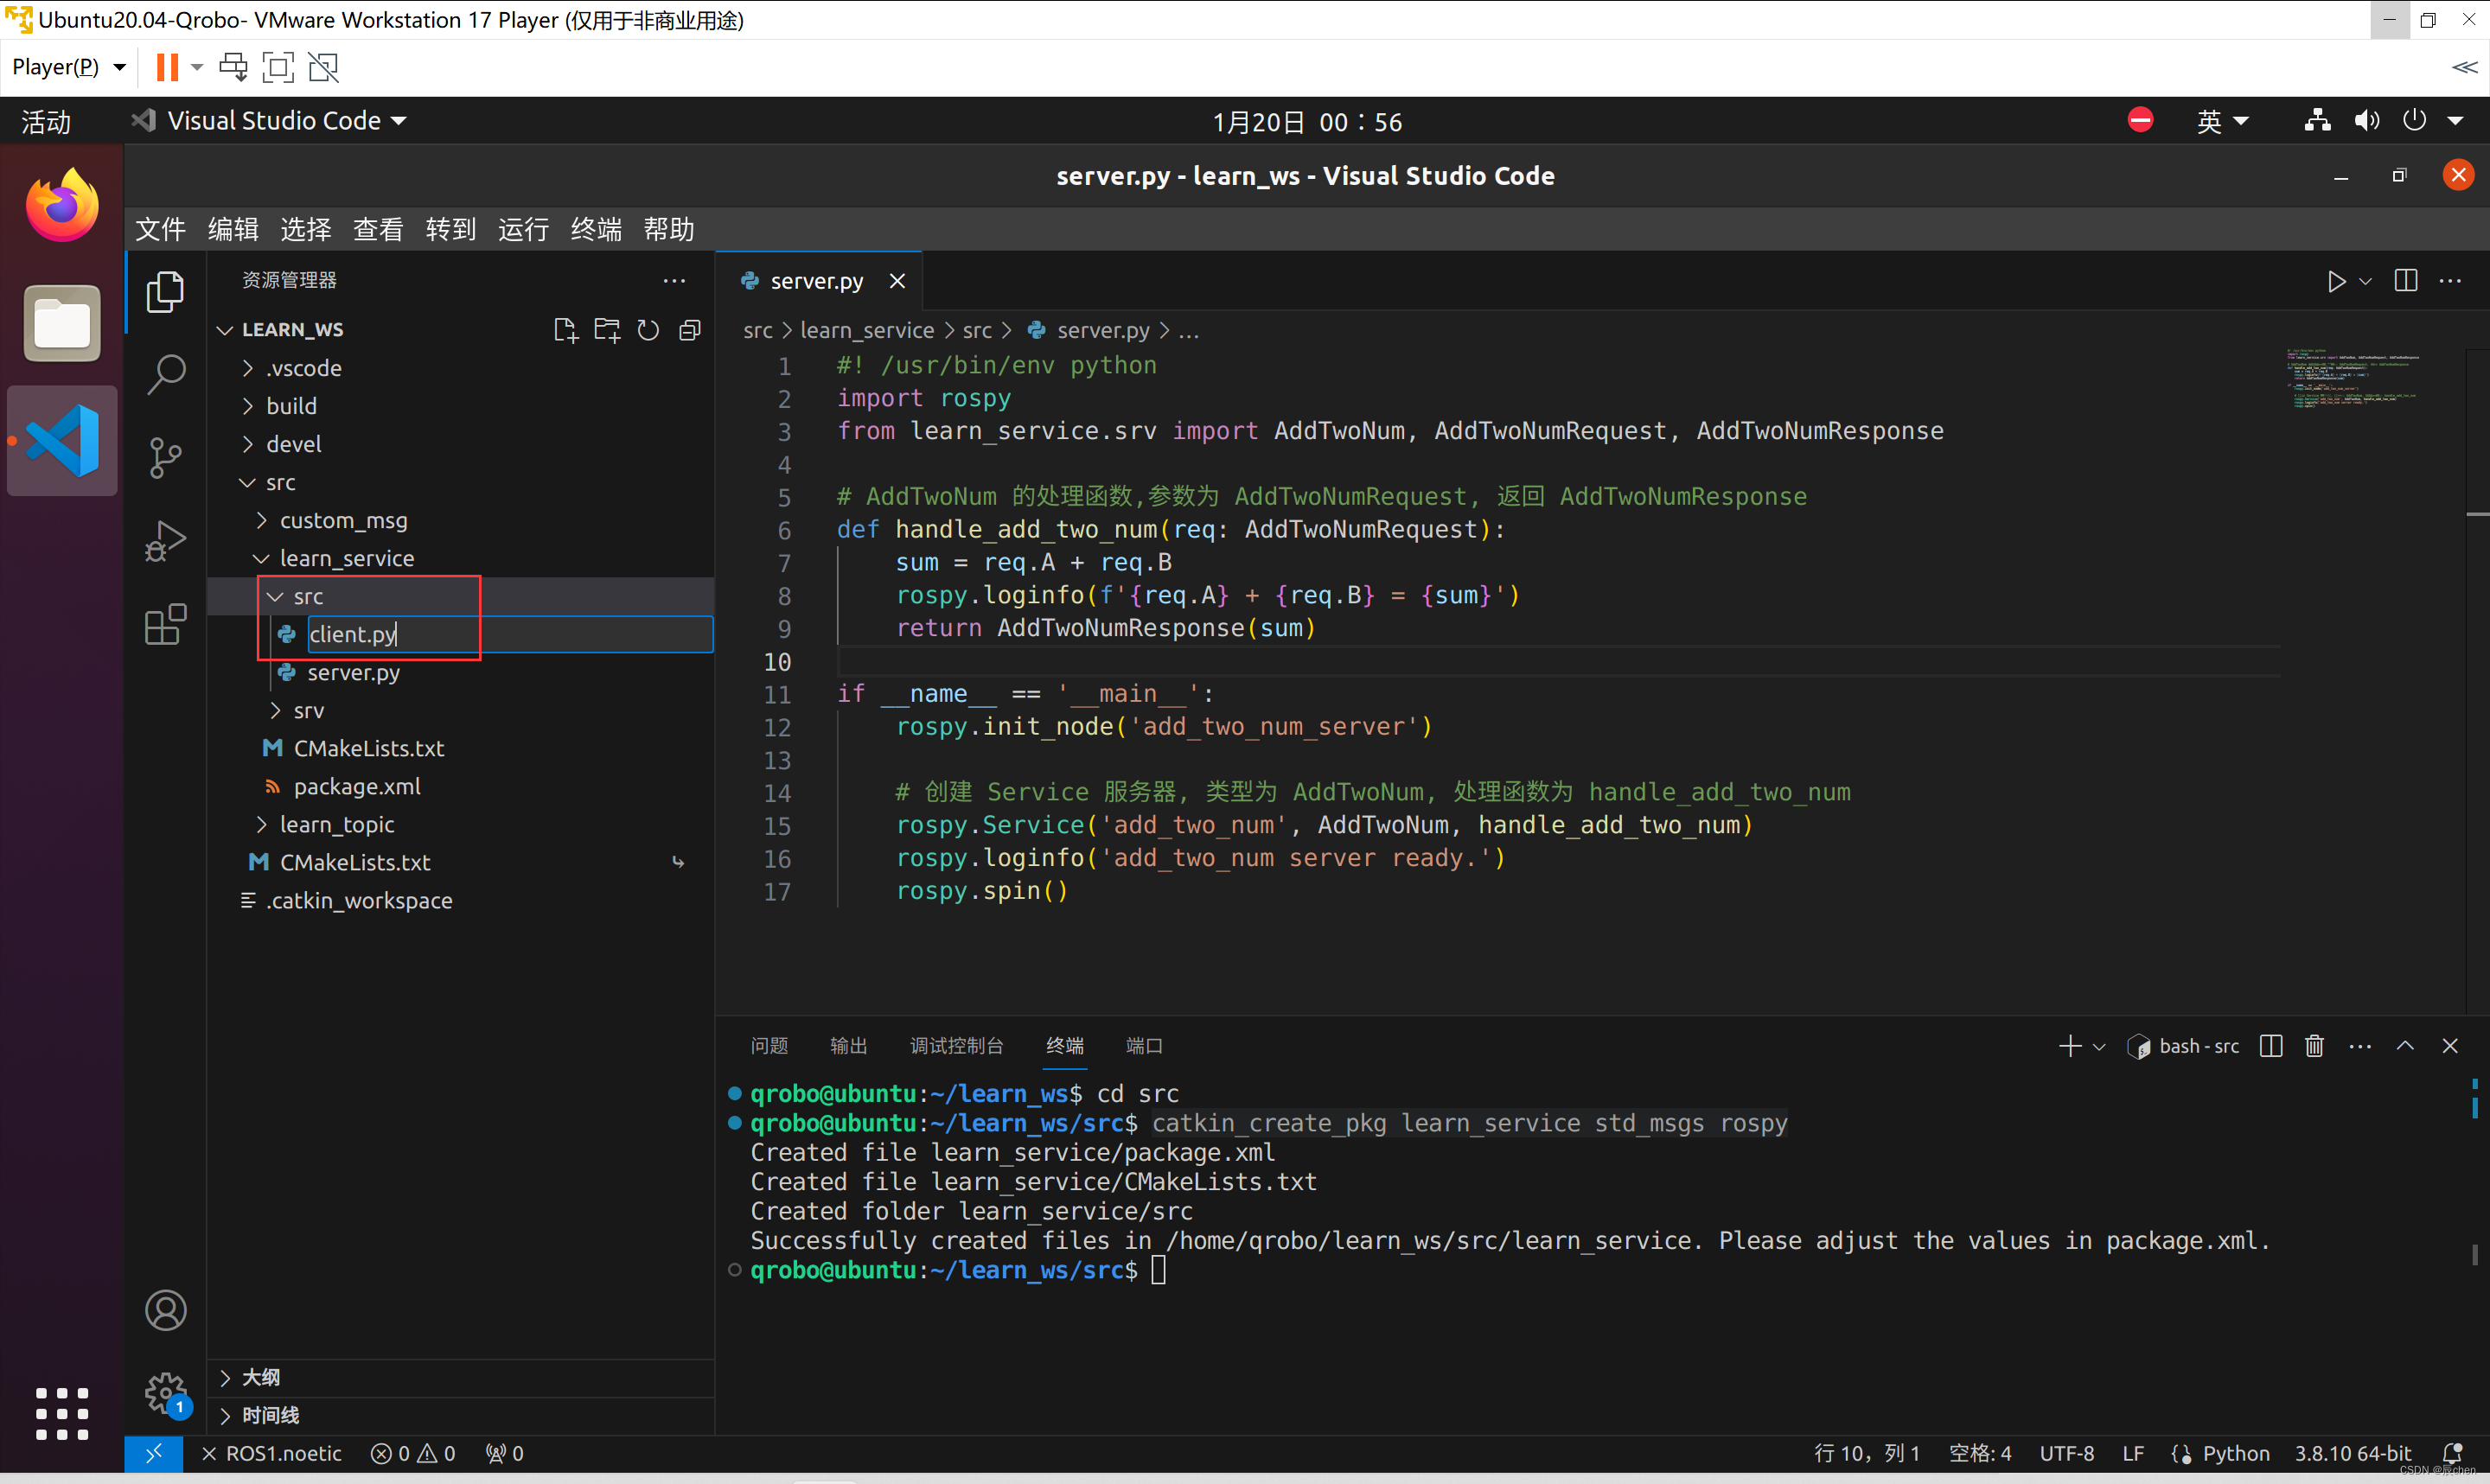Toggle VMware Unity mode icon
This screenshot has width=2490, height=1484.
tap(323, 67)
